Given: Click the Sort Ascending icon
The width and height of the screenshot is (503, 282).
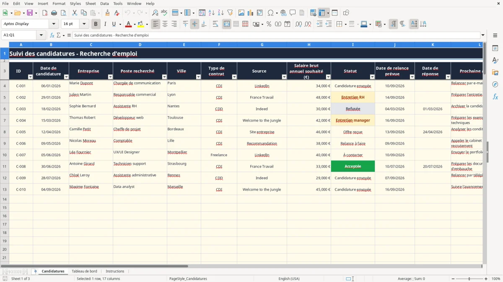Looking at the screenshot, I should point(212,13).
